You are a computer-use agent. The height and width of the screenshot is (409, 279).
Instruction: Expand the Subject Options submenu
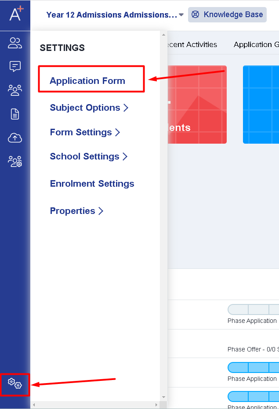click(89, 108)
